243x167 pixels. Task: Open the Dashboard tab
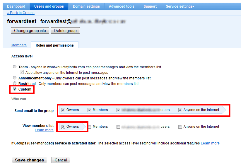[16, 6]
